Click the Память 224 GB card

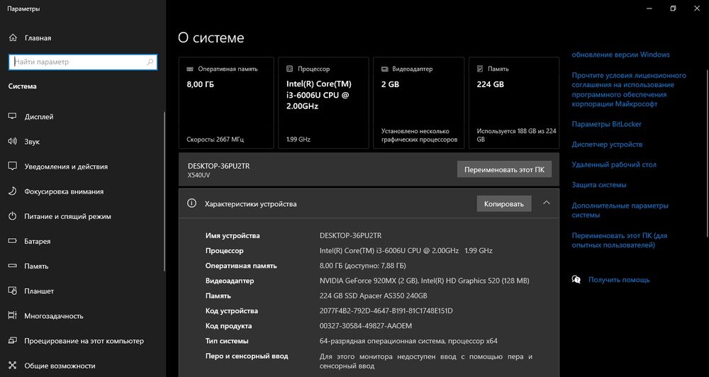tap(514, 103)
